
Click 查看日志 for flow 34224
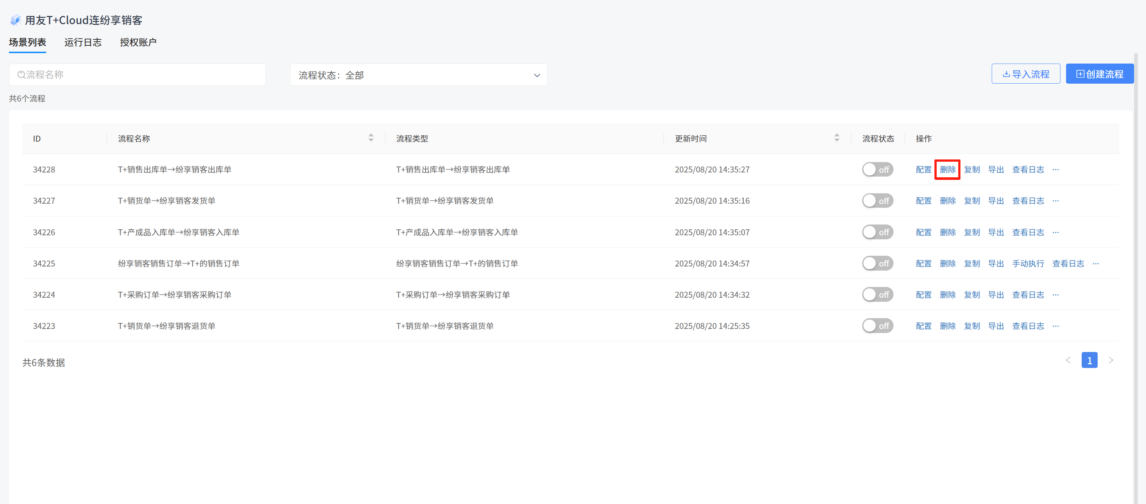(1028, 294)
